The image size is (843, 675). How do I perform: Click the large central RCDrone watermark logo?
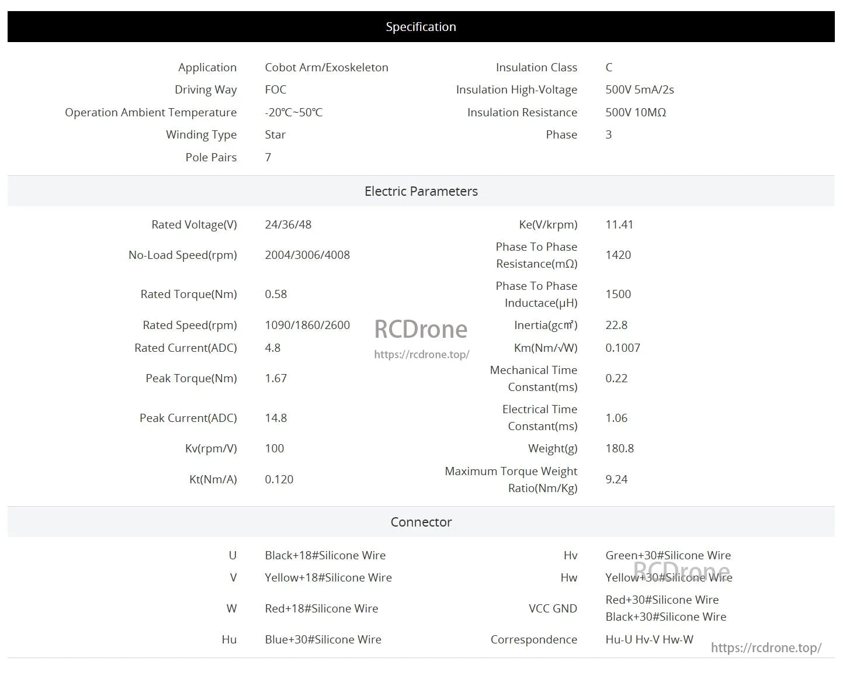(x=421, y=329)
